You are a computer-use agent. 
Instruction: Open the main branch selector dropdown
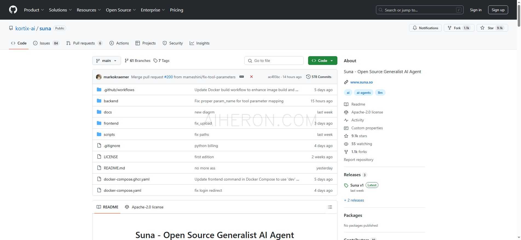106,61
